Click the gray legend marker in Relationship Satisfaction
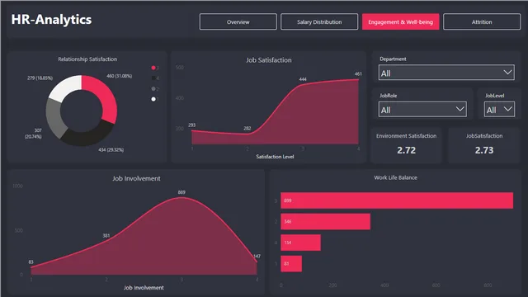528x297 pixels. 153,88
